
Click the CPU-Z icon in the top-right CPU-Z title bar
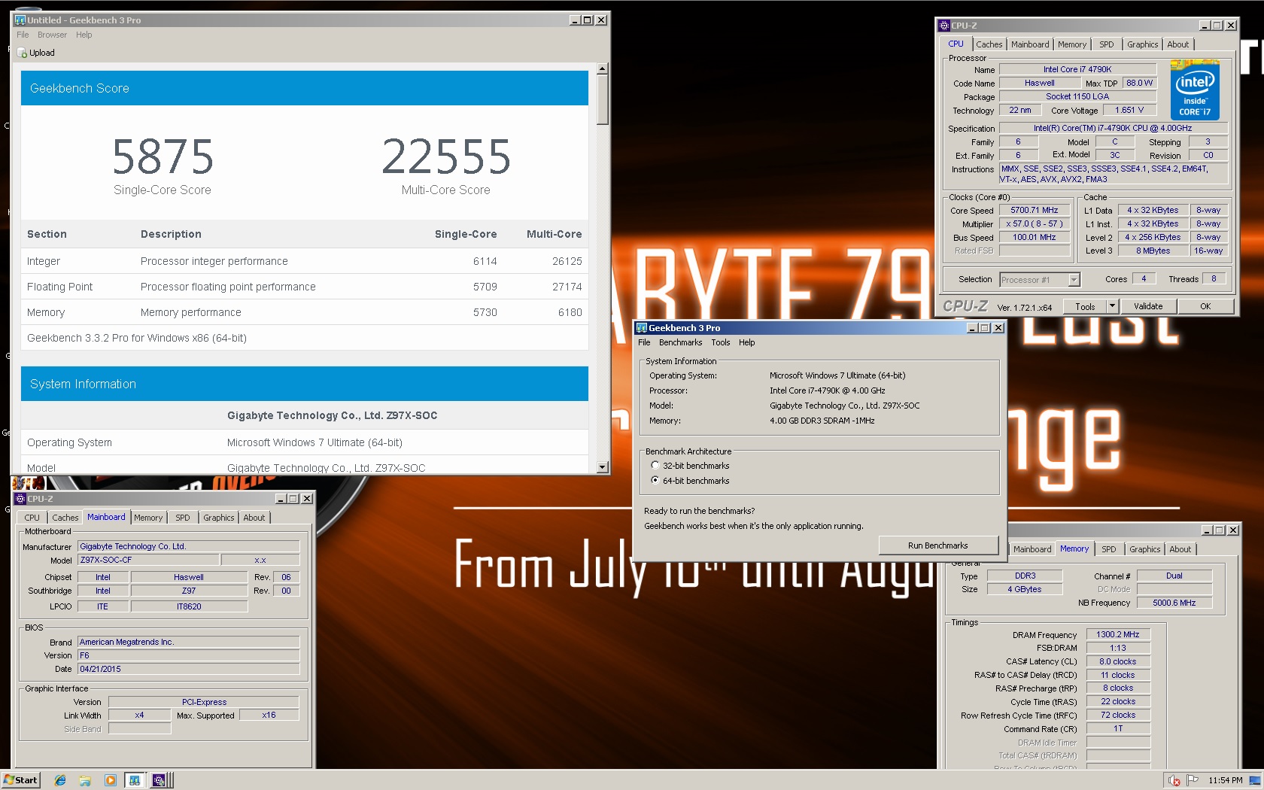point(944,26)
